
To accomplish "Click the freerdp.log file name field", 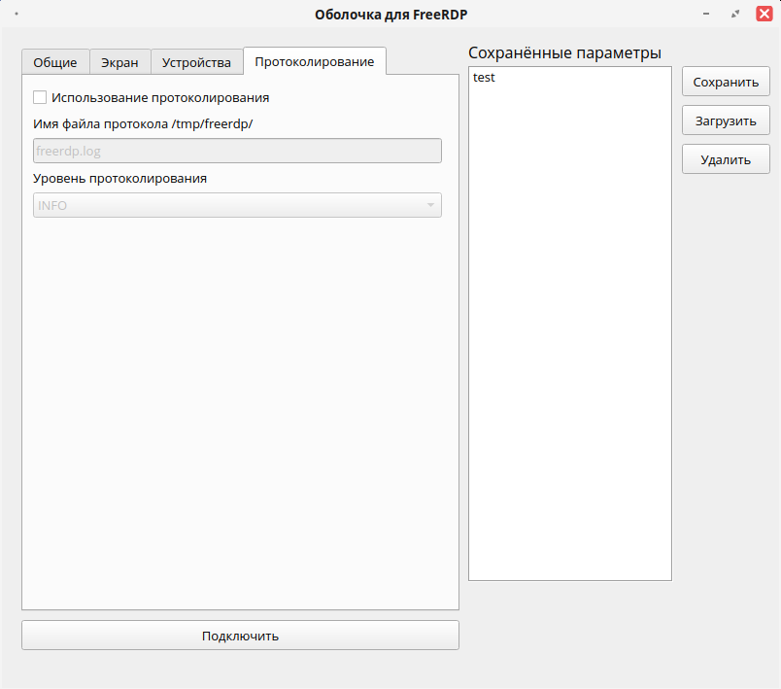I will point(237,151).
